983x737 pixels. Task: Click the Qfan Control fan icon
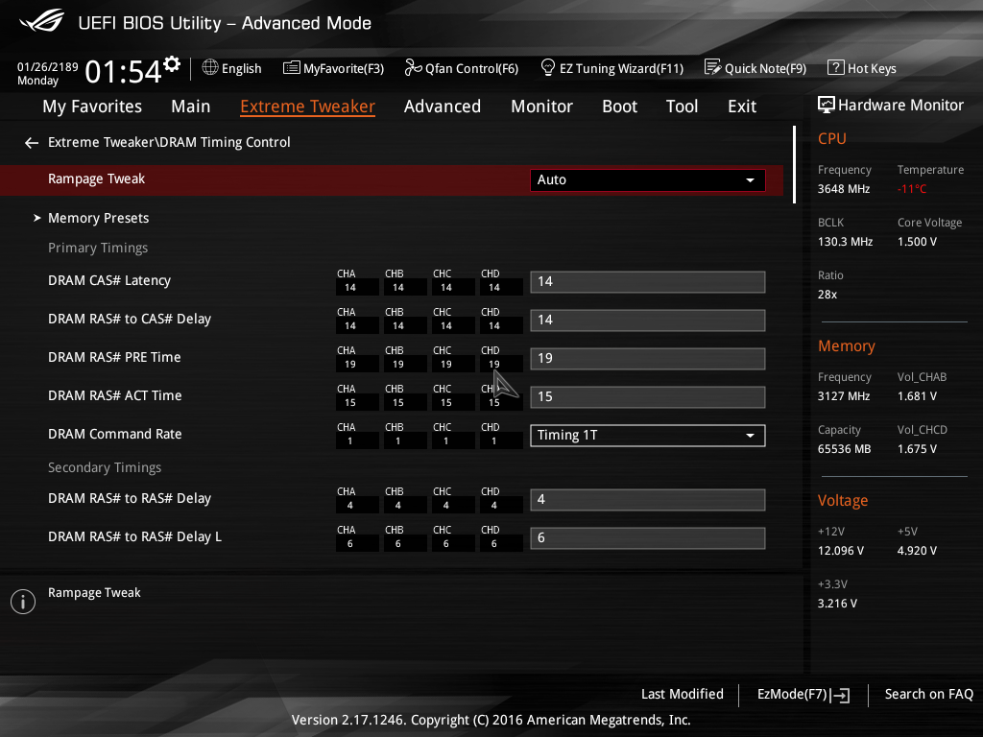pos(413,67)
